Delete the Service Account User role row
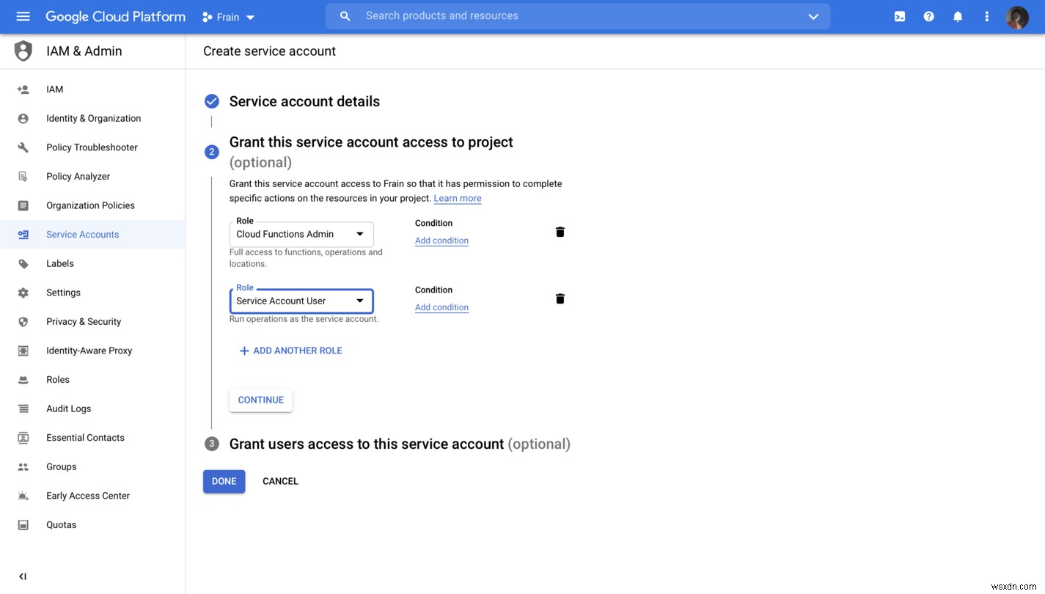This screenshot has width=1045, height=594. click(x=560, y=298)
